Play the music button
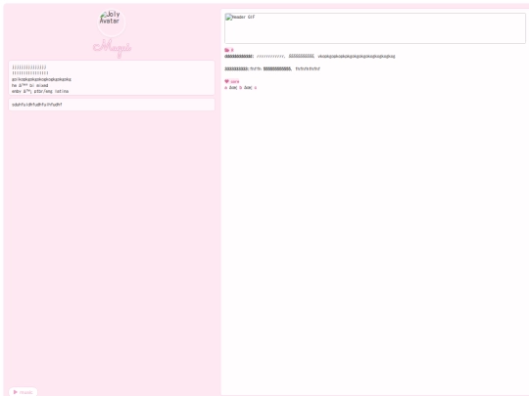Screen dimensions: 529x396 (23, 392)
